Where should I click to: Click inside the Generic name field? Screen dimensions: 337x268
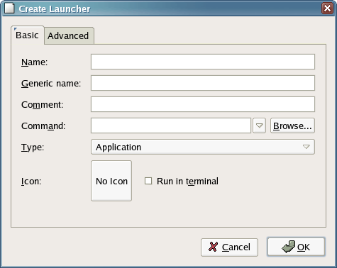tap(203, 83)
